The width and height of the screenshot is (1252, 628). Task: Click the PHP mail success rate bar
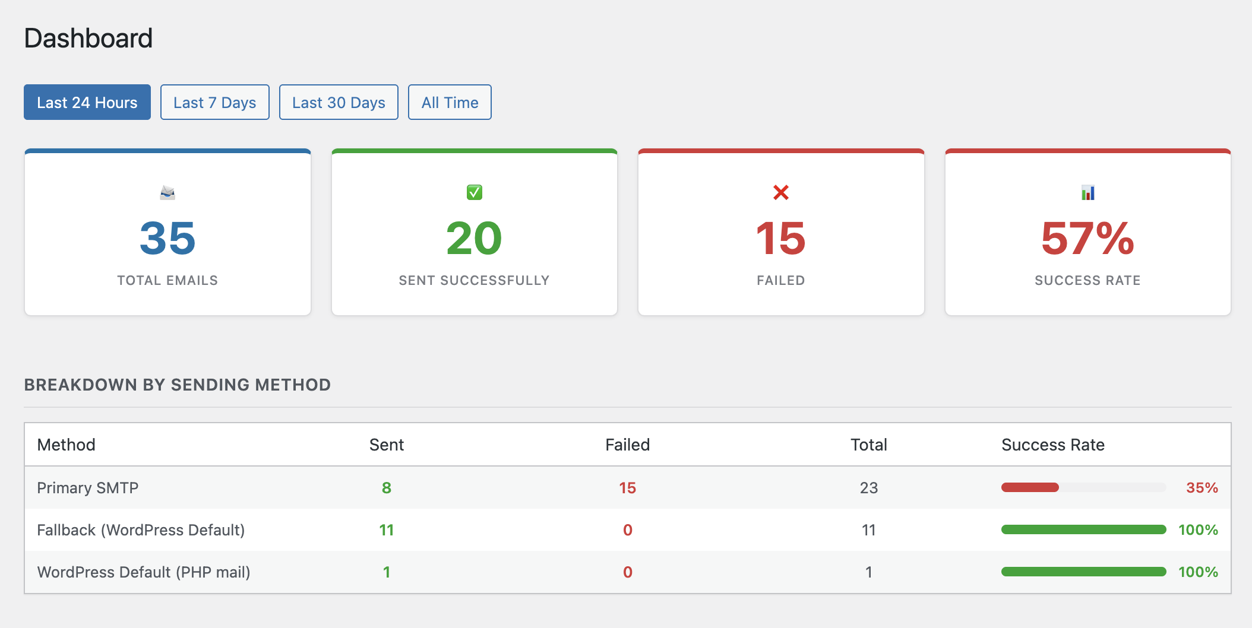point(1083,572)
